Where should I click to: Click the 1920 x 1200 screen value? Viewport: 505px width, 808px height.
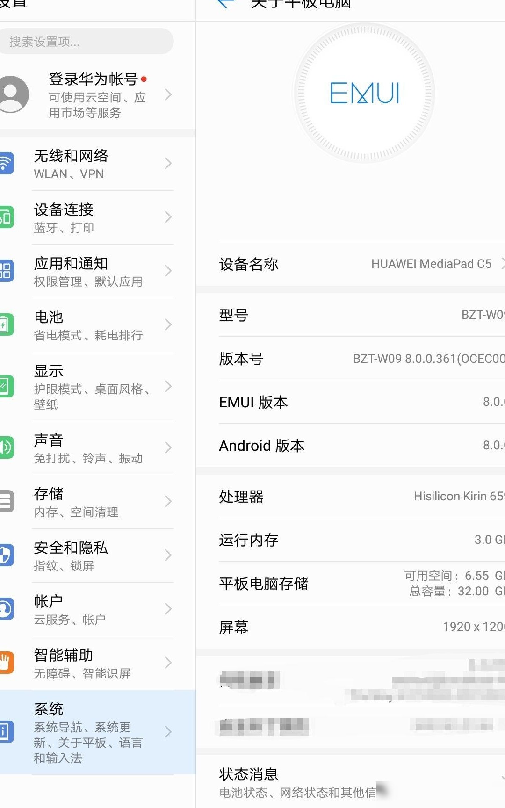(x=474, y=627)
